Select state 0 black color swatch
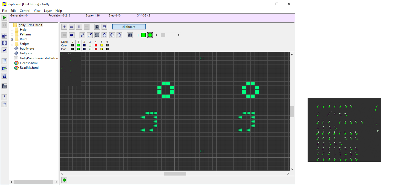 point(72,45)
